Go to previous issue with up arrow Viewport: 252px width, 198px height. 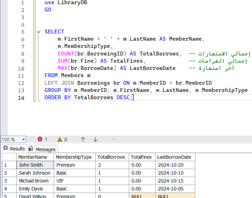(x=83, y=139)
